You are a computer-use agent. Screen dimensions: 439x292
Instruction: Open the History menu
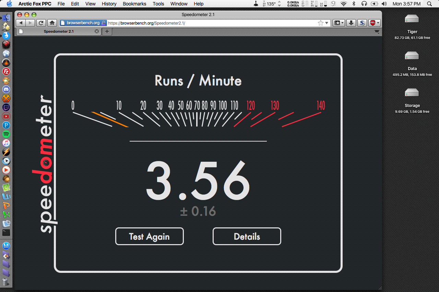coord(109,4)
